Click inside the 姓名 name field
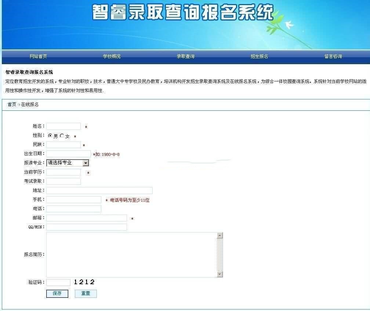 pos(63,126)
